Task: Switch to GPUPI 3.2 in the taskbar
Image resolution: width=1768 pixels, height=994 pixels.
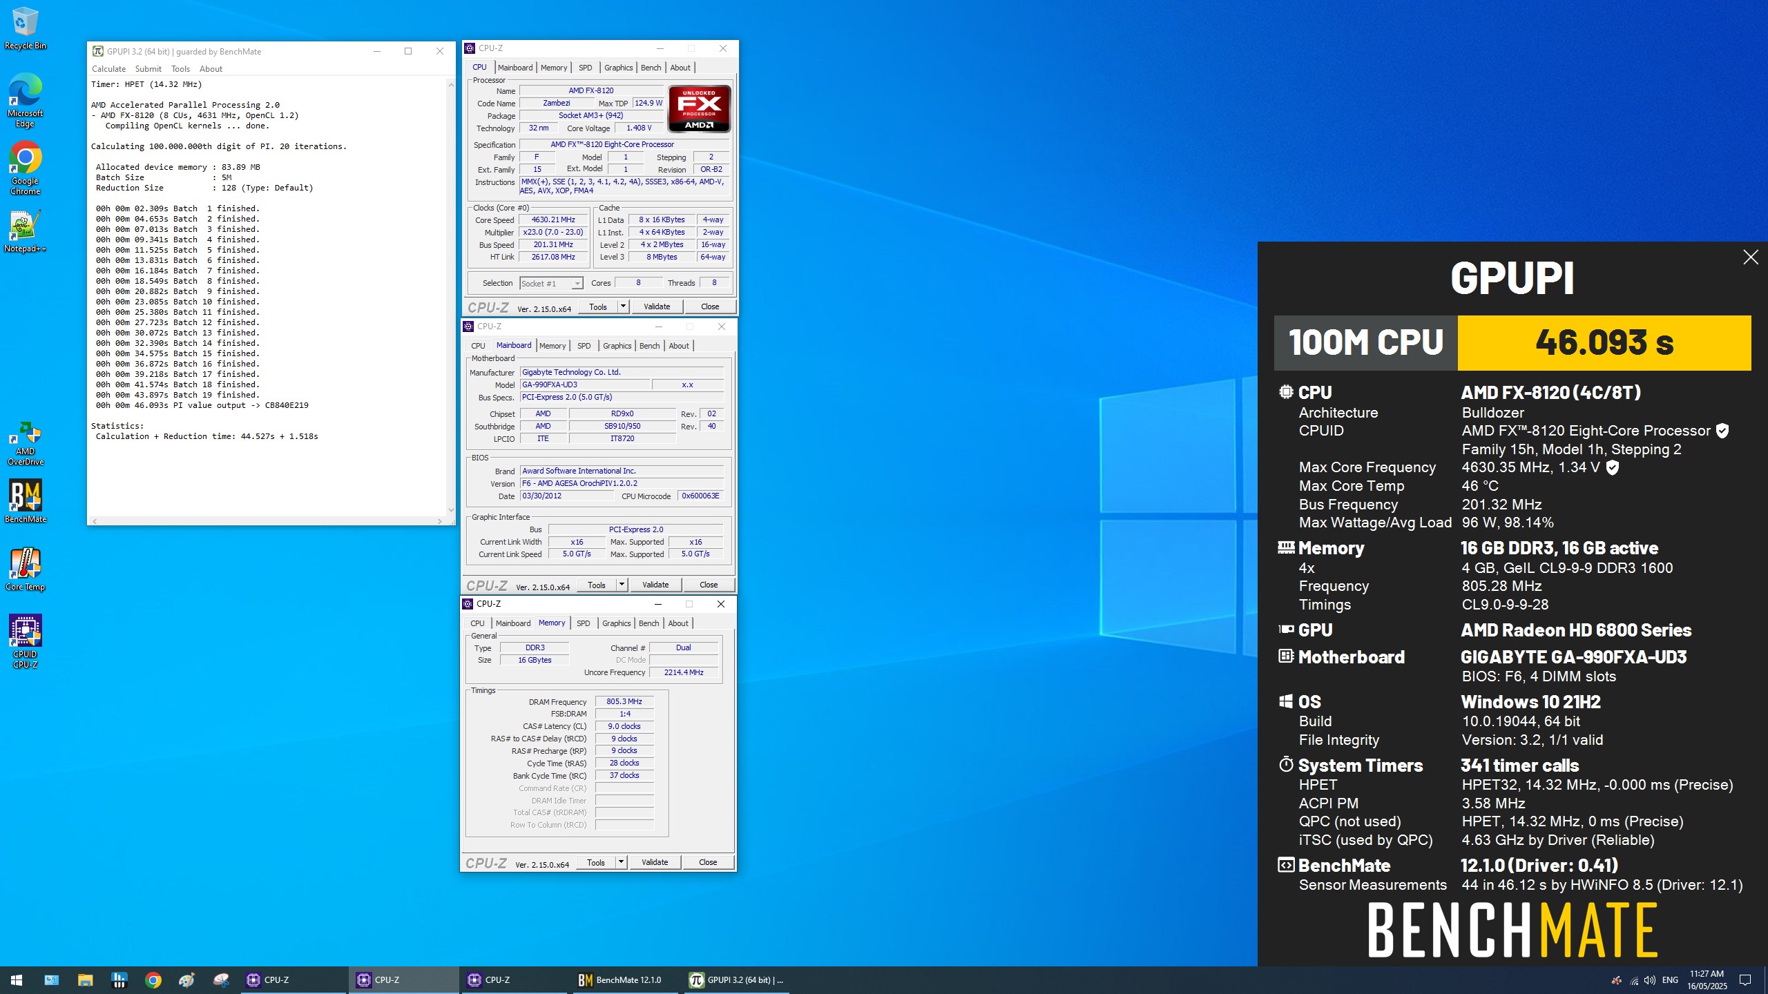Action: tap(738, 980)
